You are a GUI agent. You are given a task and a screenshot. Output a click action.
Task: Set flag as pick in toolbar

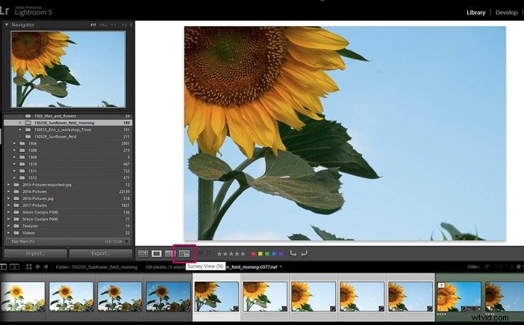pyautogui.click(x=201, y=254)
